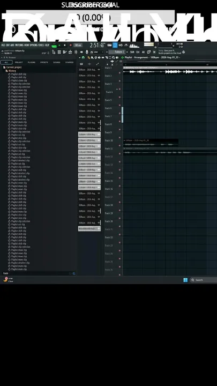Open the playlist options menu arrow
The image size is (217, 386).
click(79, 57)
